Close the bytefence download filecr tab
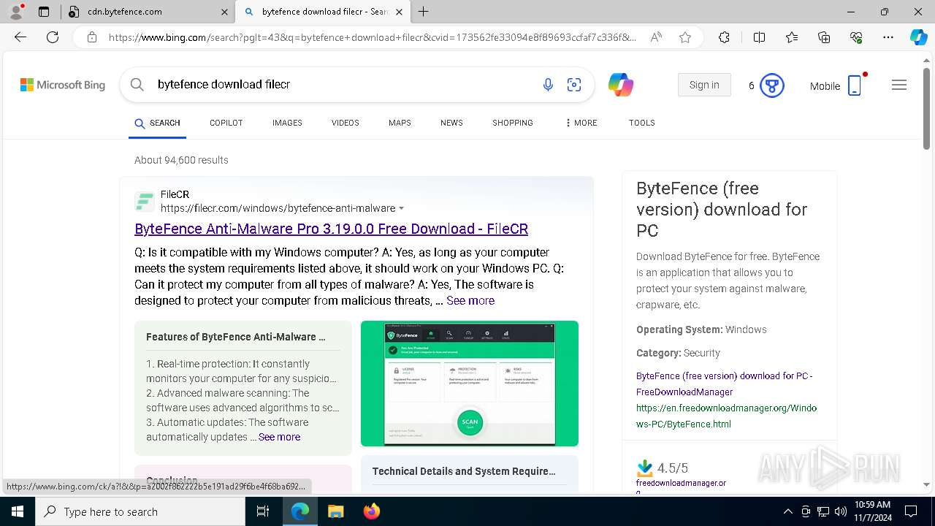Image resolution: width=935 pixels, height=526 pixels. 399,12
